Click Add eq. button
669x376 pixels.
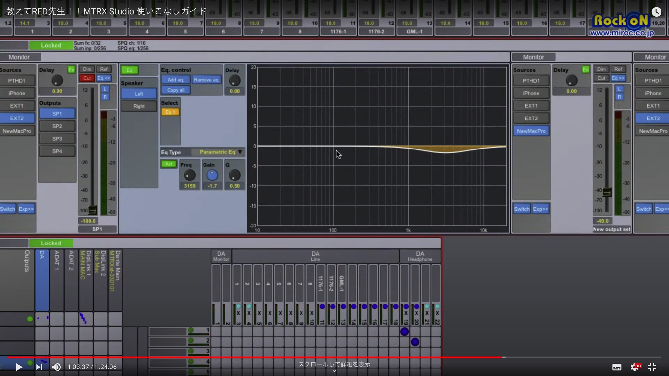[x=176, y=80]
